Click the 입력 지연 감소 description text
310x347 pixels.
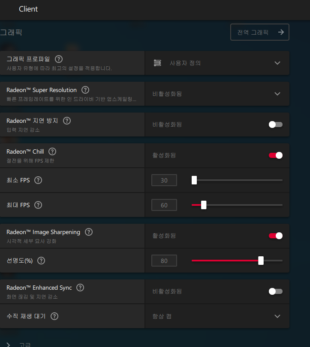click(x=23, y=130)
